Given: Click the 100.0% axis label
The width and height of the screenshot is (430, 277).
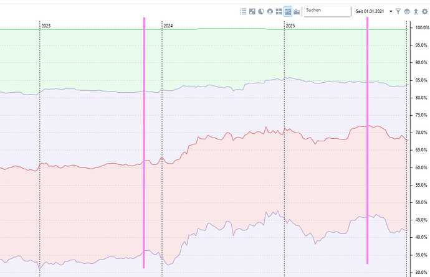Looking at the screenshot, I should click(422, 28).
